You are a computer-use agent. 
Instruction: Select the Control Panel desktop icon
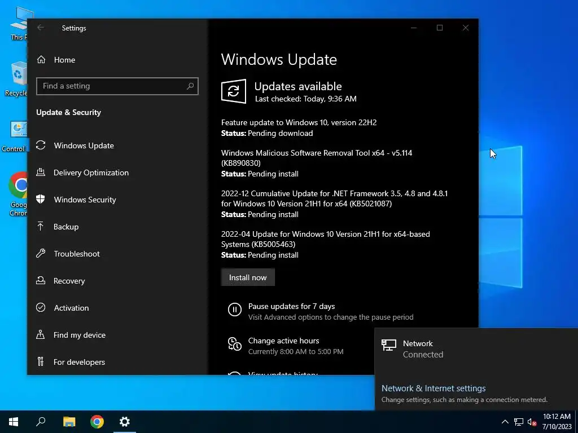15,136
